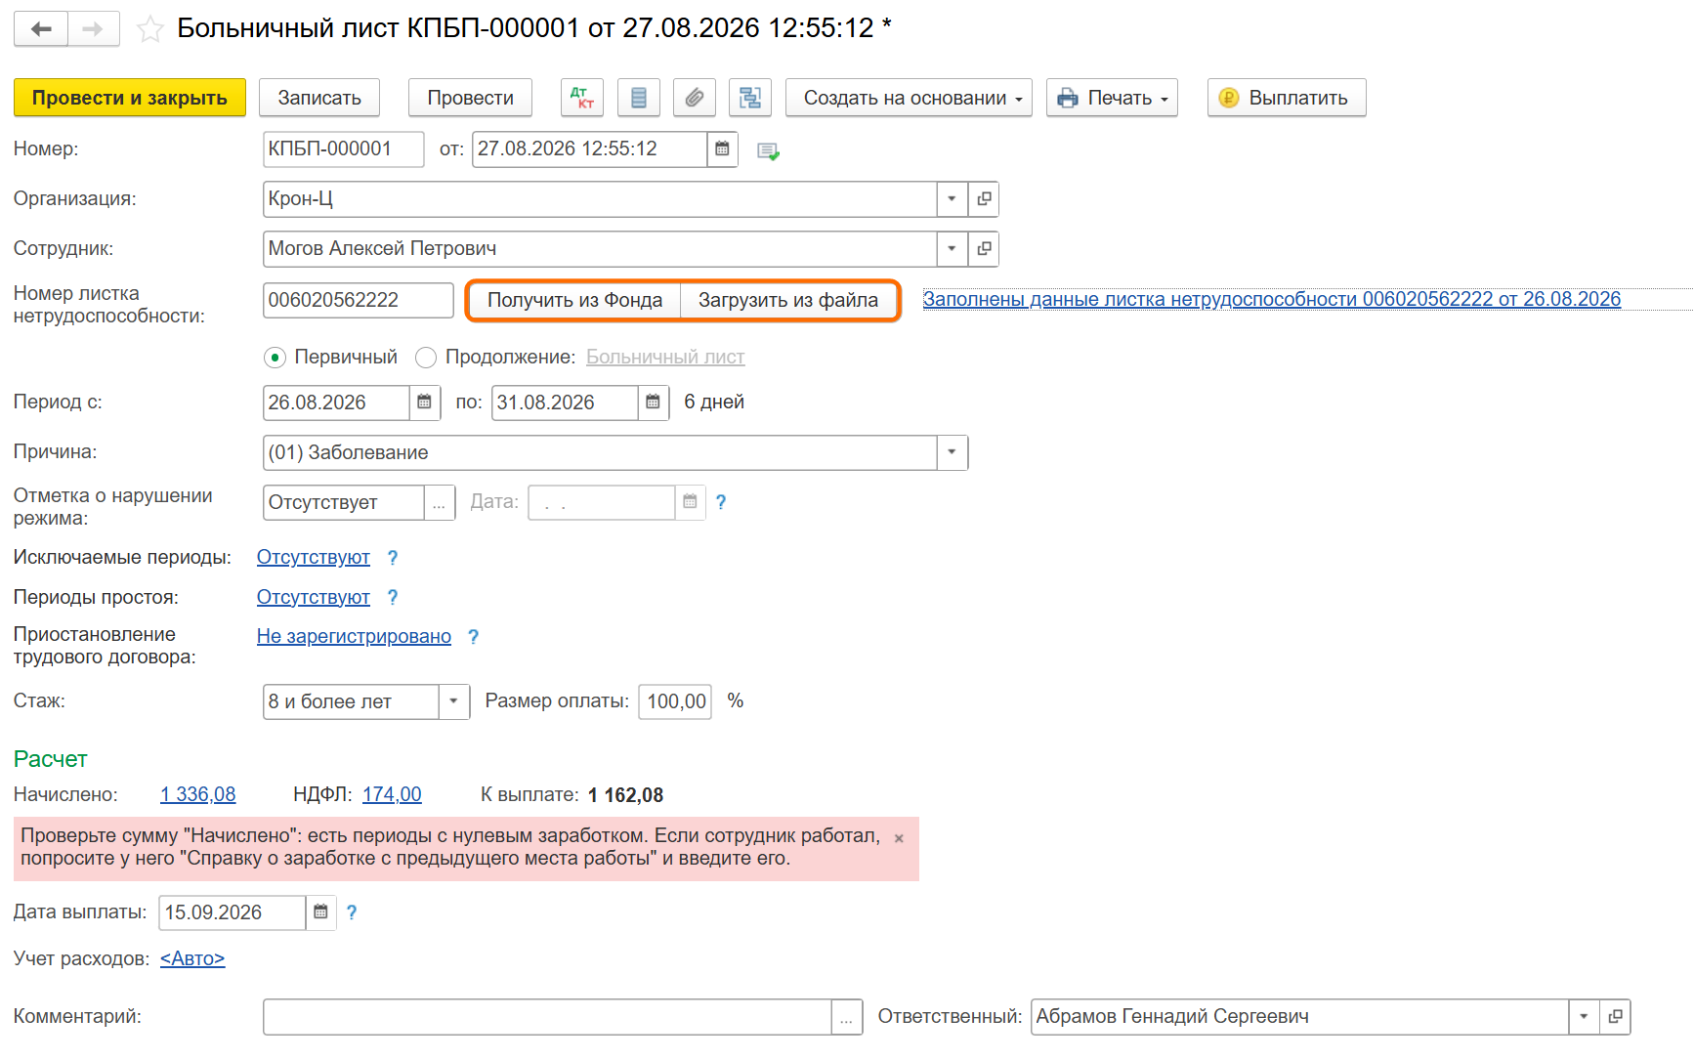Viewport: 1694px width, 1060px height.
Task: Click the Загрузить из файла button
Action: coord(788,301)
